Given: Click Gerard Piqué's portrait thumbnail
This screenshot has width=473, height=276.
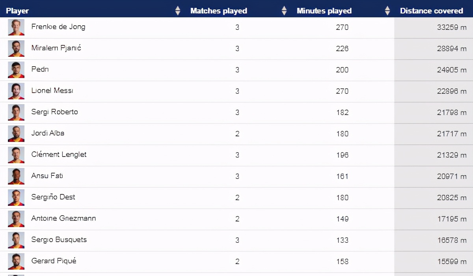Looking at the screenshot, I should pos(16,261).
